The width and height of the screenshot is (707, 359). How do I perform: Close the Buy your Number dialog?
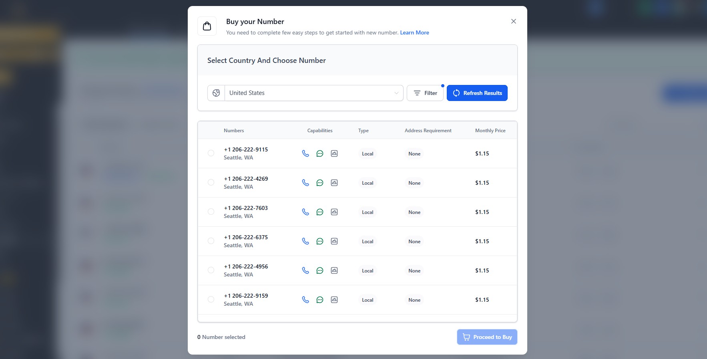point(514,21)
